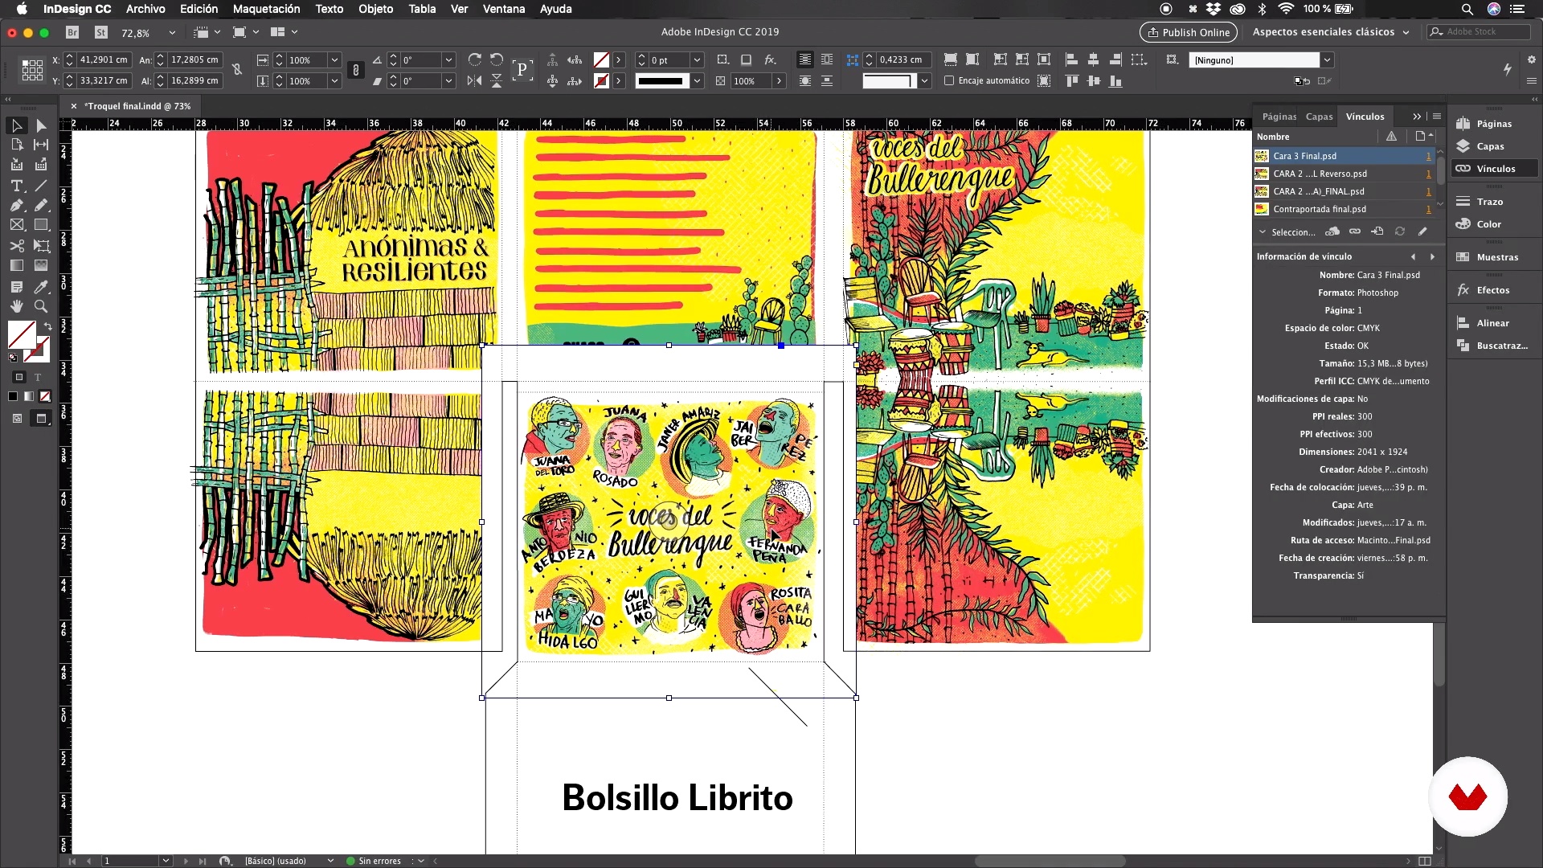Click update link icon in Vínculos panel
This screenshot has width=1543, height=868.
(1400, 231)
